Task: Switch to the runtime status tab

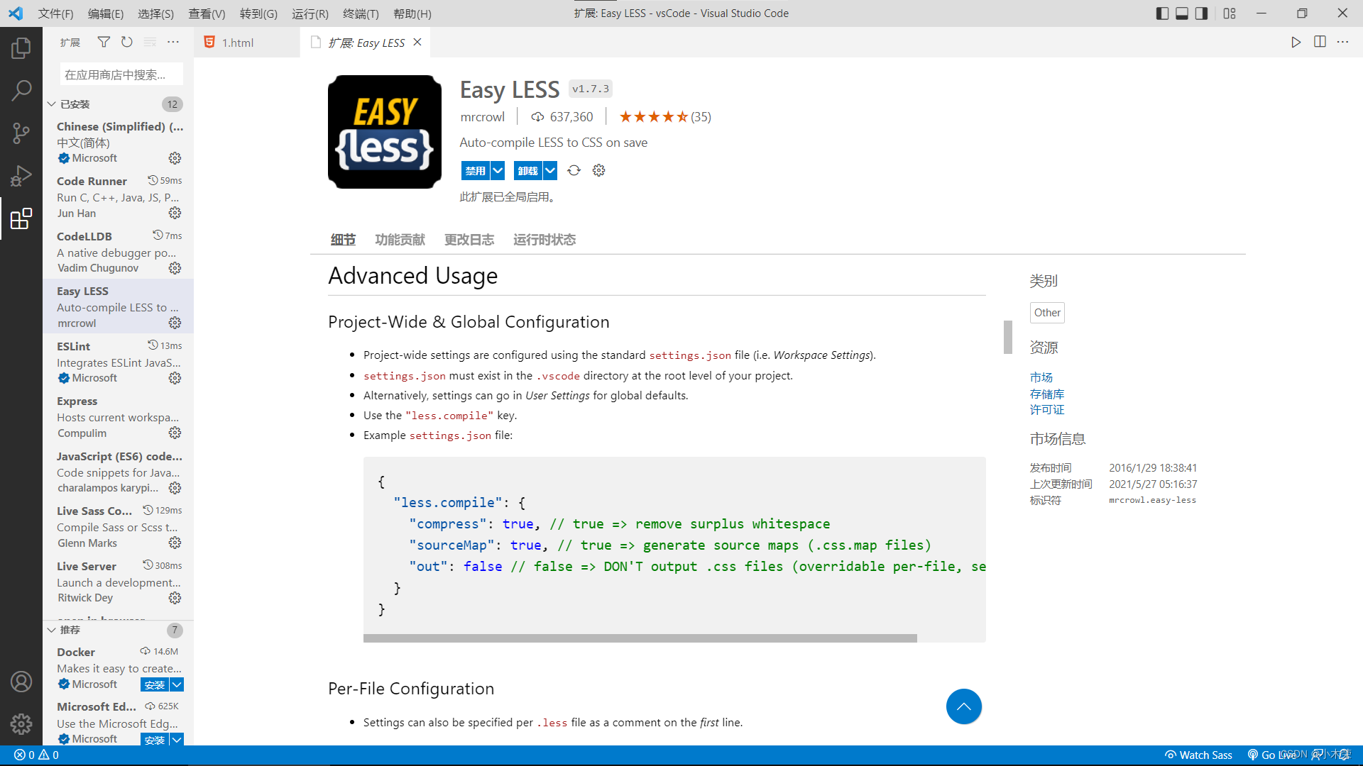Action: click(x=544, y=240)
